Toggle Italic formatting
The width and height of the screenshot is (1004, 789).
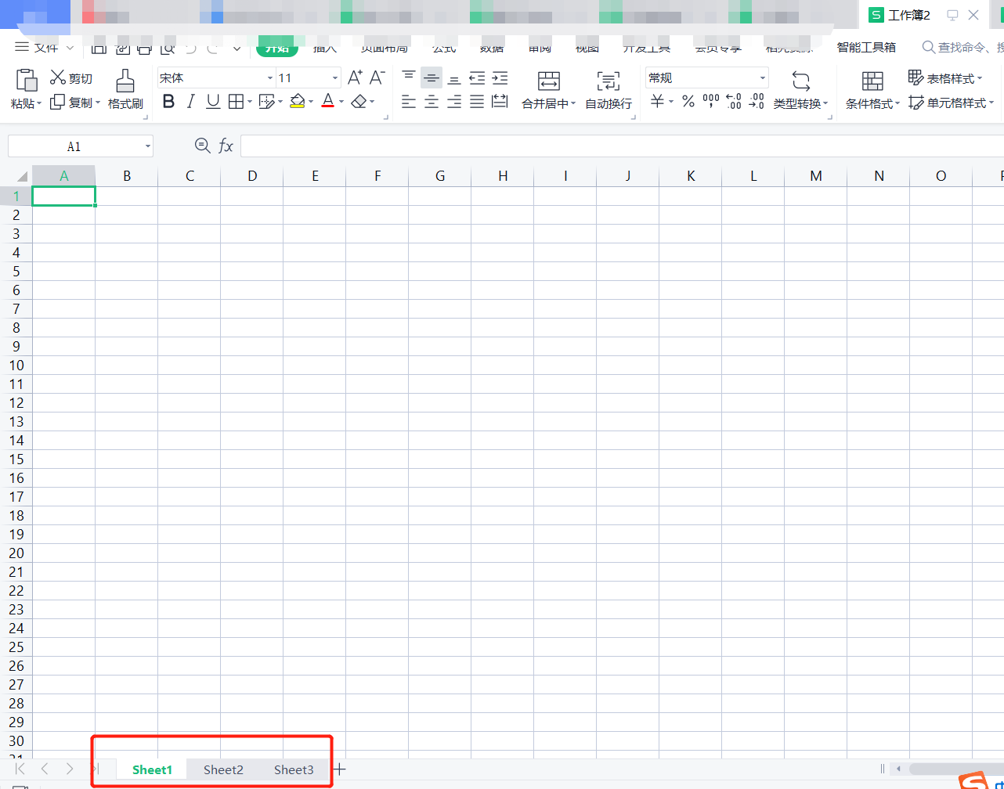tap(190, 102)
